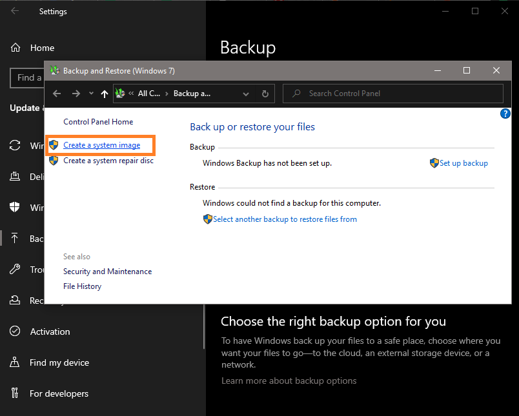Click the Find my device icon
519x416 pixels.
[15, 362]
